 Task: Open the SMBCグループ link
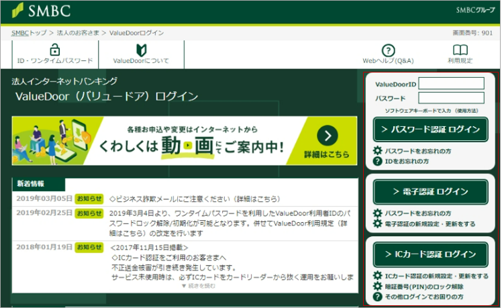coord(475,10)
